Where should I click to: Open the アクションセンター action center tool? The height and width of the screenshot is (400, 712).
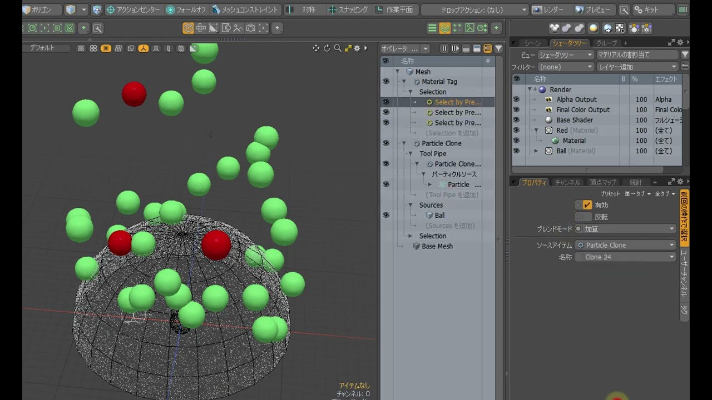133,9
